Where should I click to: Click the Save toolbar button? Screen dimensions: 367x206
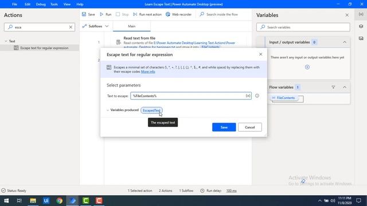point(88,14)
